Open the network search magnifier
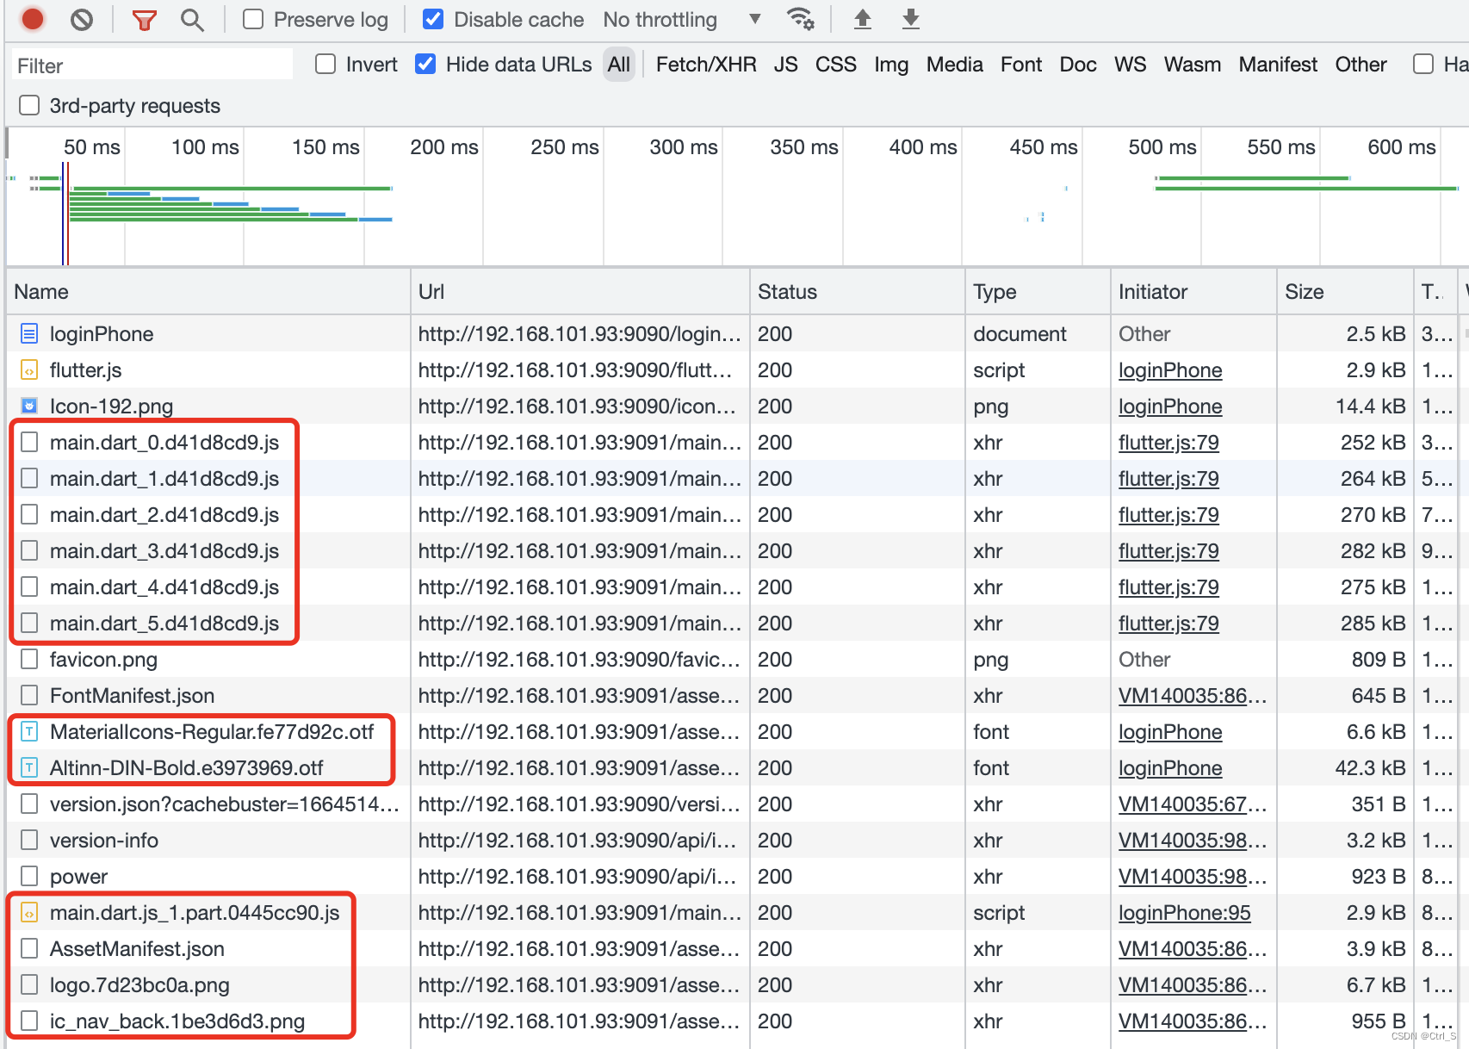The image size is (1469, 1049). 193,20
